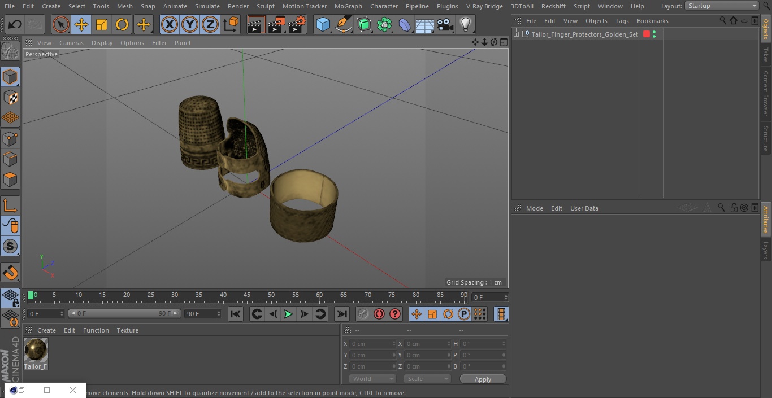
Task: Toggle X-axis lock
Action: pos(170,24)
